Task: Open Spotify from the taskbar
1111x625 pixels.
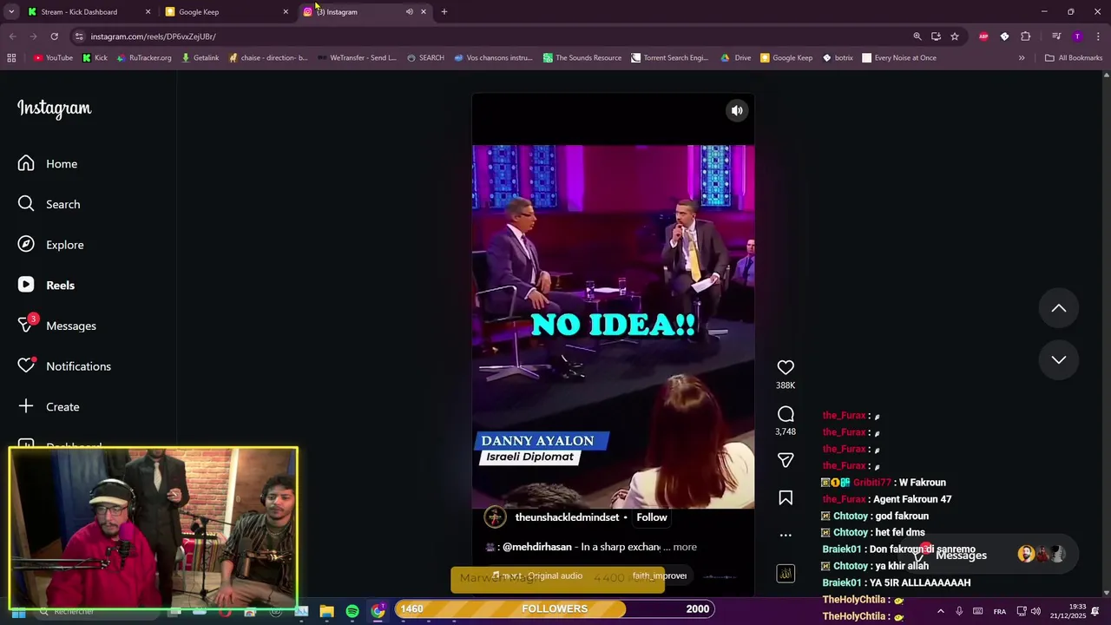Action: [x=352, y=612]
